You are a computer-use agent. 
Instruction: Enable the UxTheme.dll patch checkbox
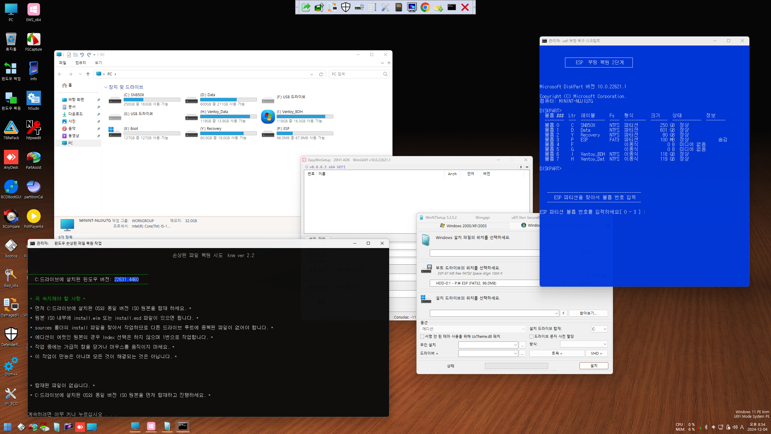pyautogui.click(x=422, y=336)
